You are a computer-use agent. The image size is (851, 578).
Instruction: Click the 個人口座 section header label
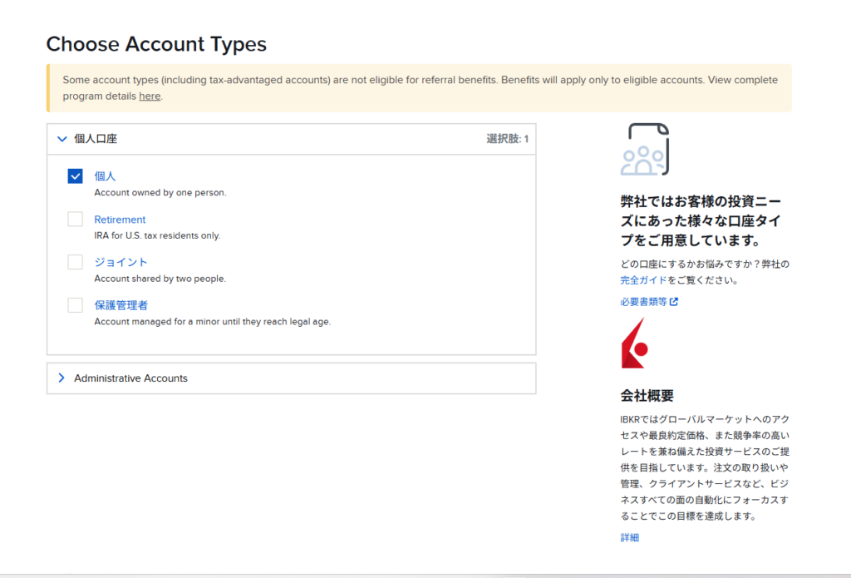[96, 139]
